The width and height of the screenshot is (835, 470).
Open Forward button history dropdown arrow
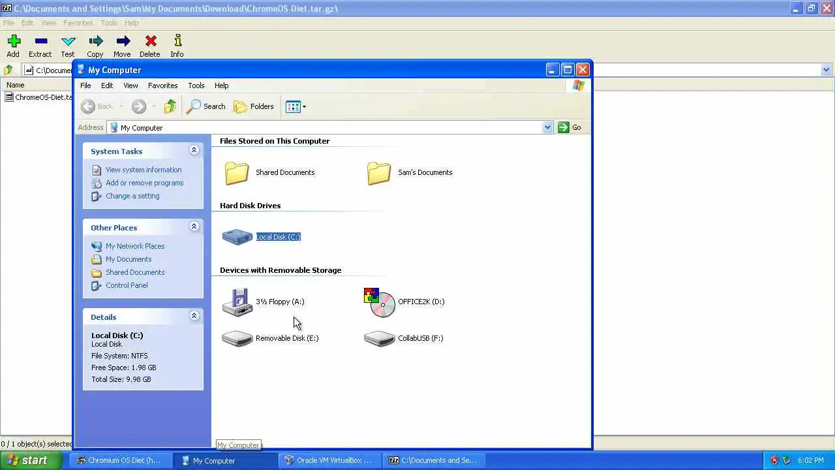154,106
